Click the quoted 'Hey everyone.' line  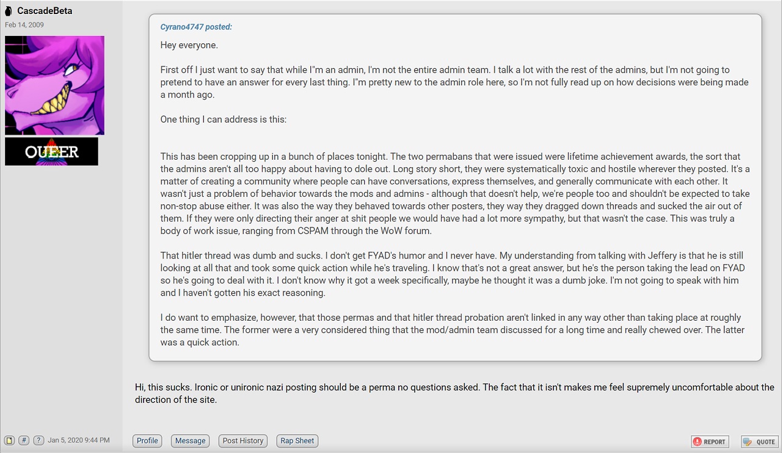click(189, 45)
